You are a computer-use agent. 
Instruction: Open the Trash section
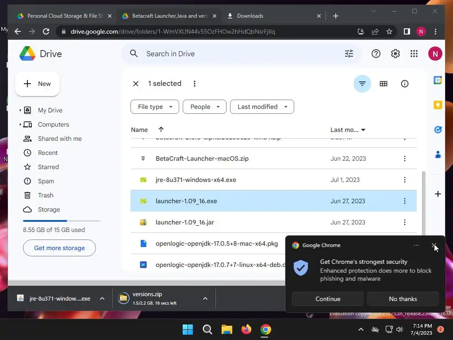pos(46,195)
